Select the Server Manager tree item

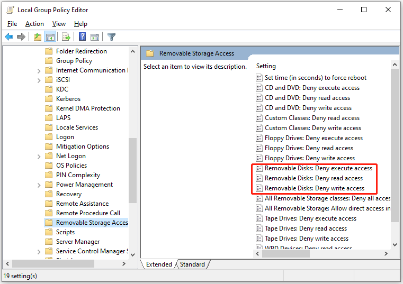click(78, 241)
